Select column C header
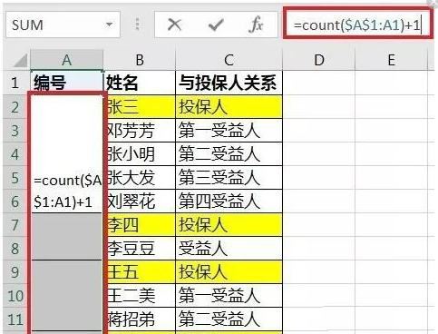The height and width of the screenshot is (334, 438). [x=229, y=60]
